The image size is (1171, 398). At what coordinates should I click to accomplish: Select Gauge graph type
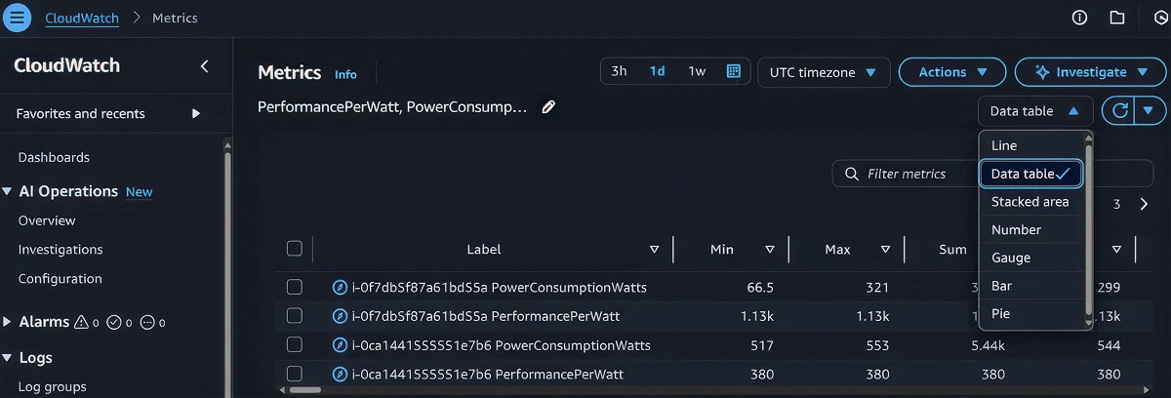[1031, 259]
